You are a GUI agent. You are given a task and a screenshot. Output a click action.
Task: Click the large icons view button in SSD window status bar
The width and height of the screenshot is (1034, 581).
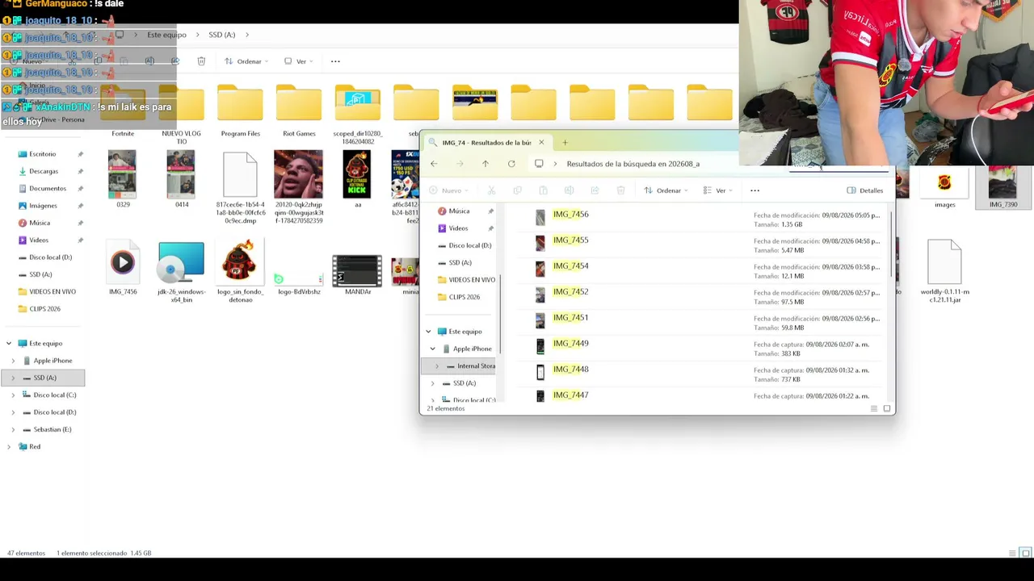[1025, 553]
